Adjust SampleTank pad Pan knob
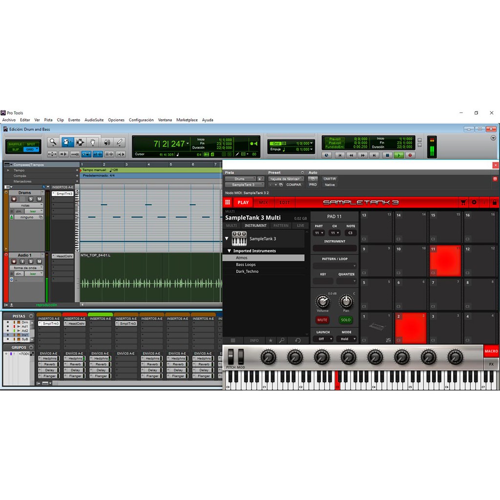Screen dimensions: 500x500 tap(346, 301)
